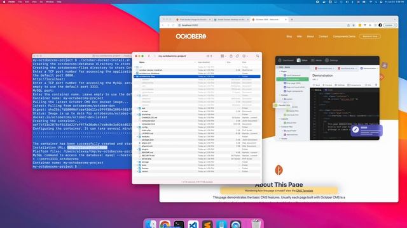Sort Finder list by Kind column
Viewport: 407px width, 228px height.
coord(244,62)
